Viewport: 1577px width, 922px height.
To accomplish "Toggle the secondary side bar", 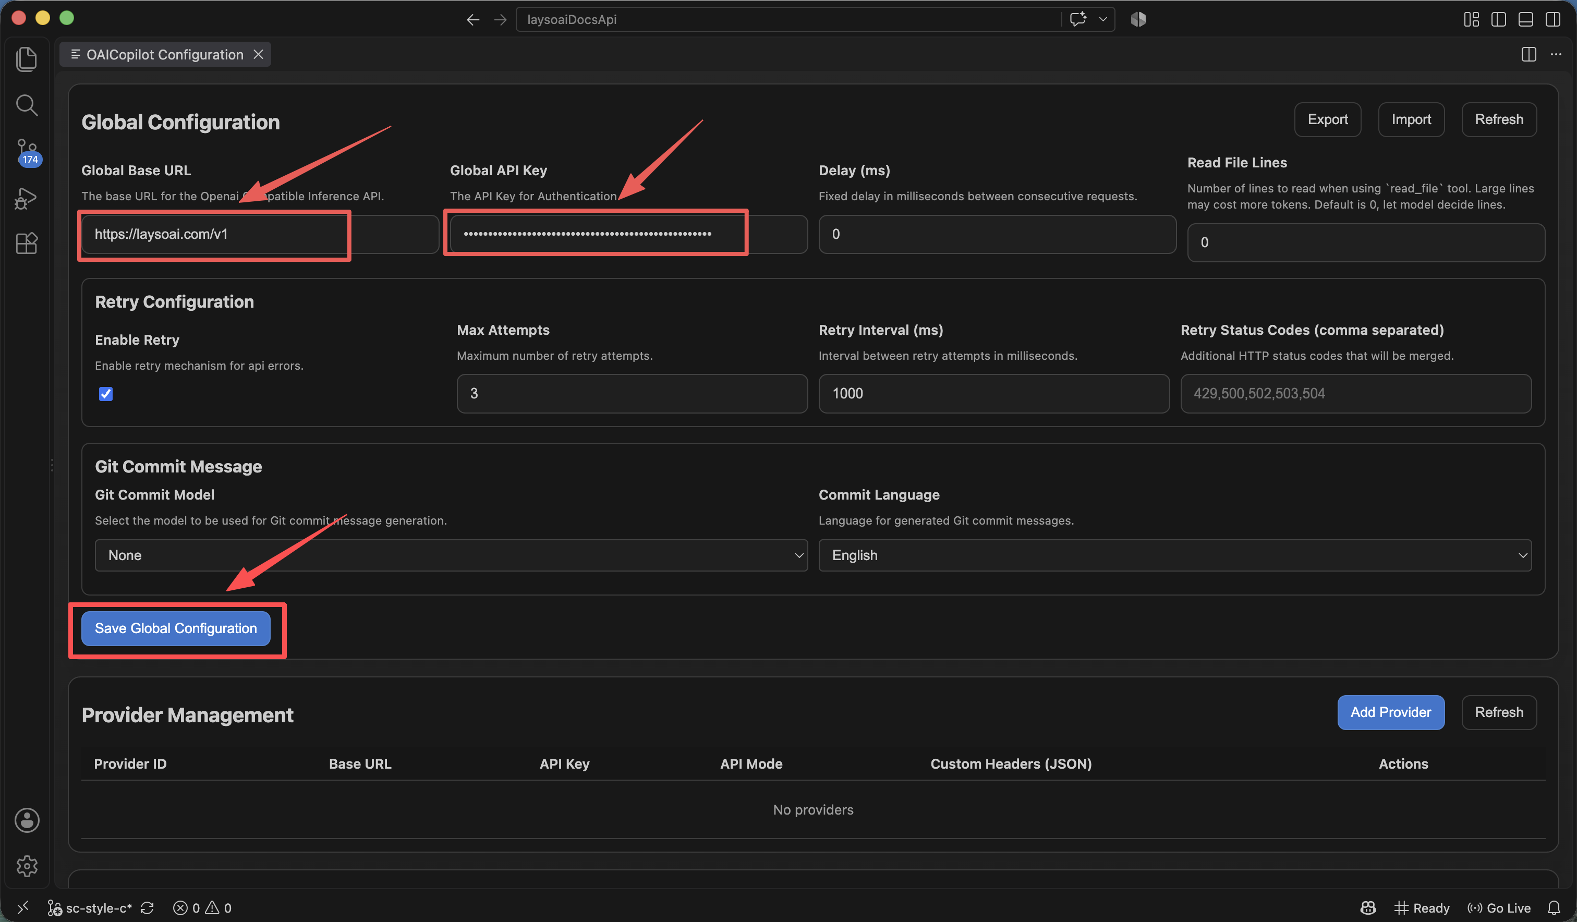I will click(x=1552, y=19).
